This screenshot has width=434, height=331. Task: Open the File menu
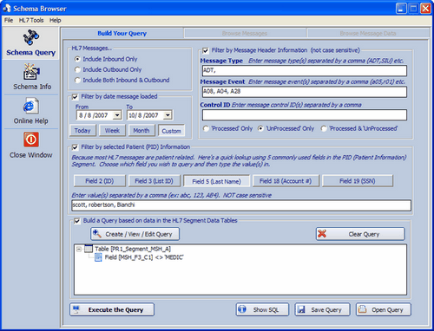click(x=9, y=20)
